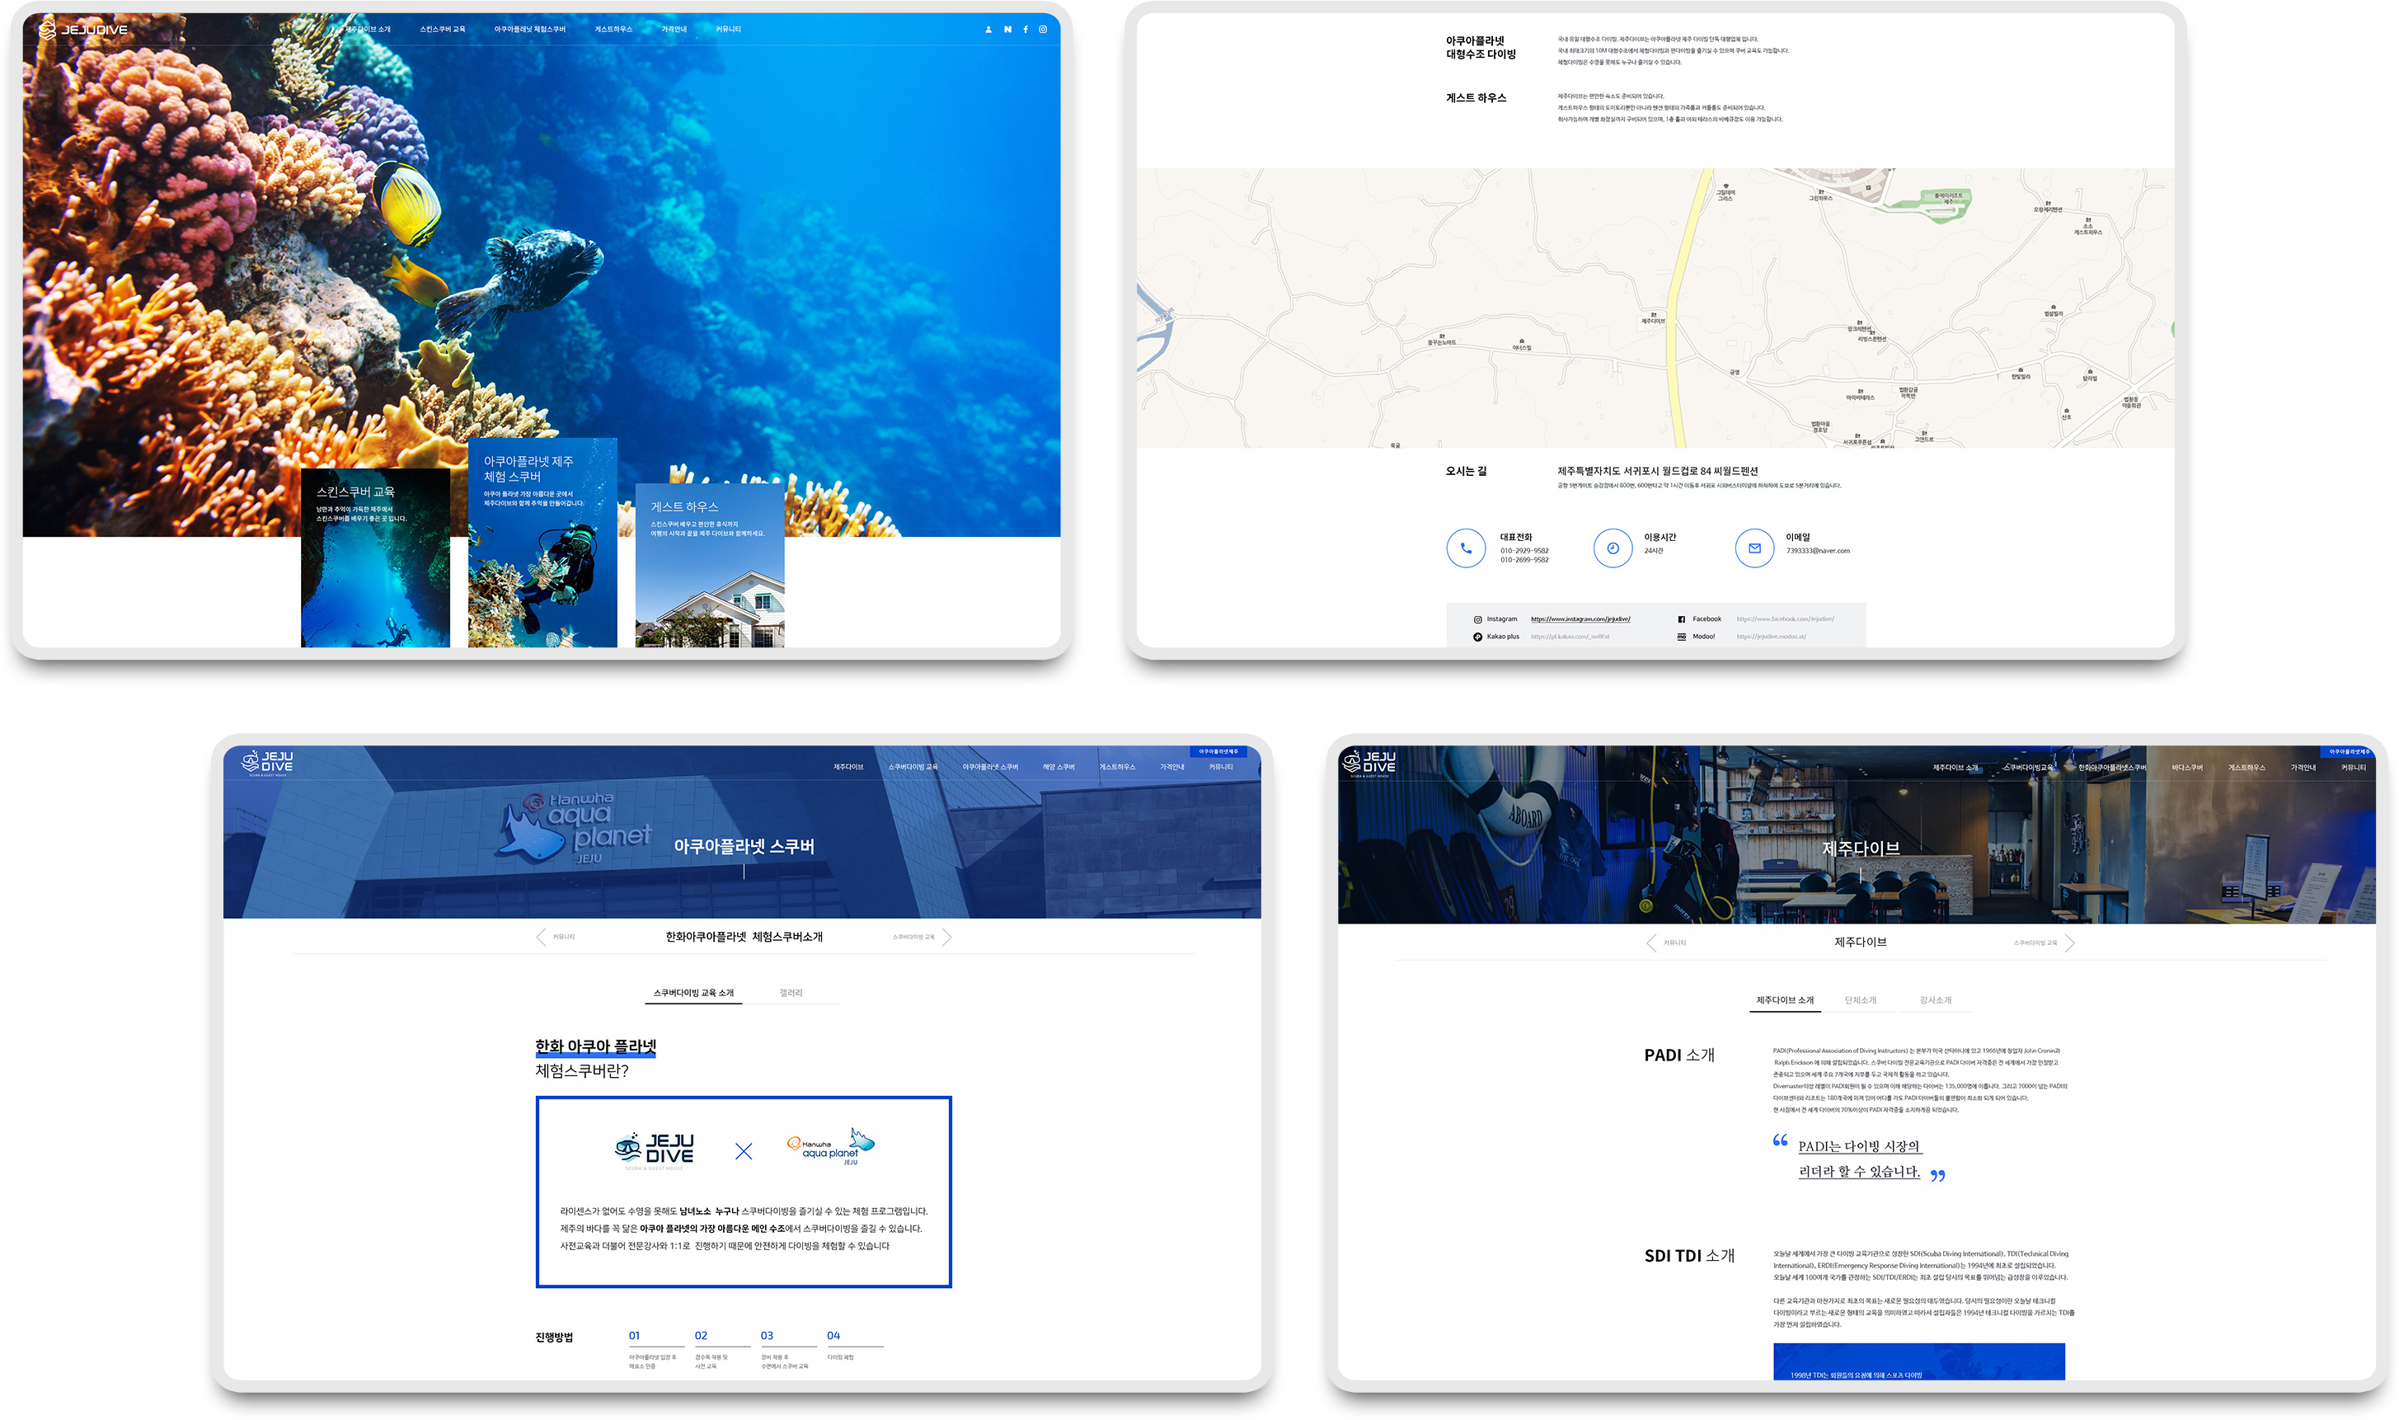Open 가격안내 menu in hero header

click(x=674, y=30)
